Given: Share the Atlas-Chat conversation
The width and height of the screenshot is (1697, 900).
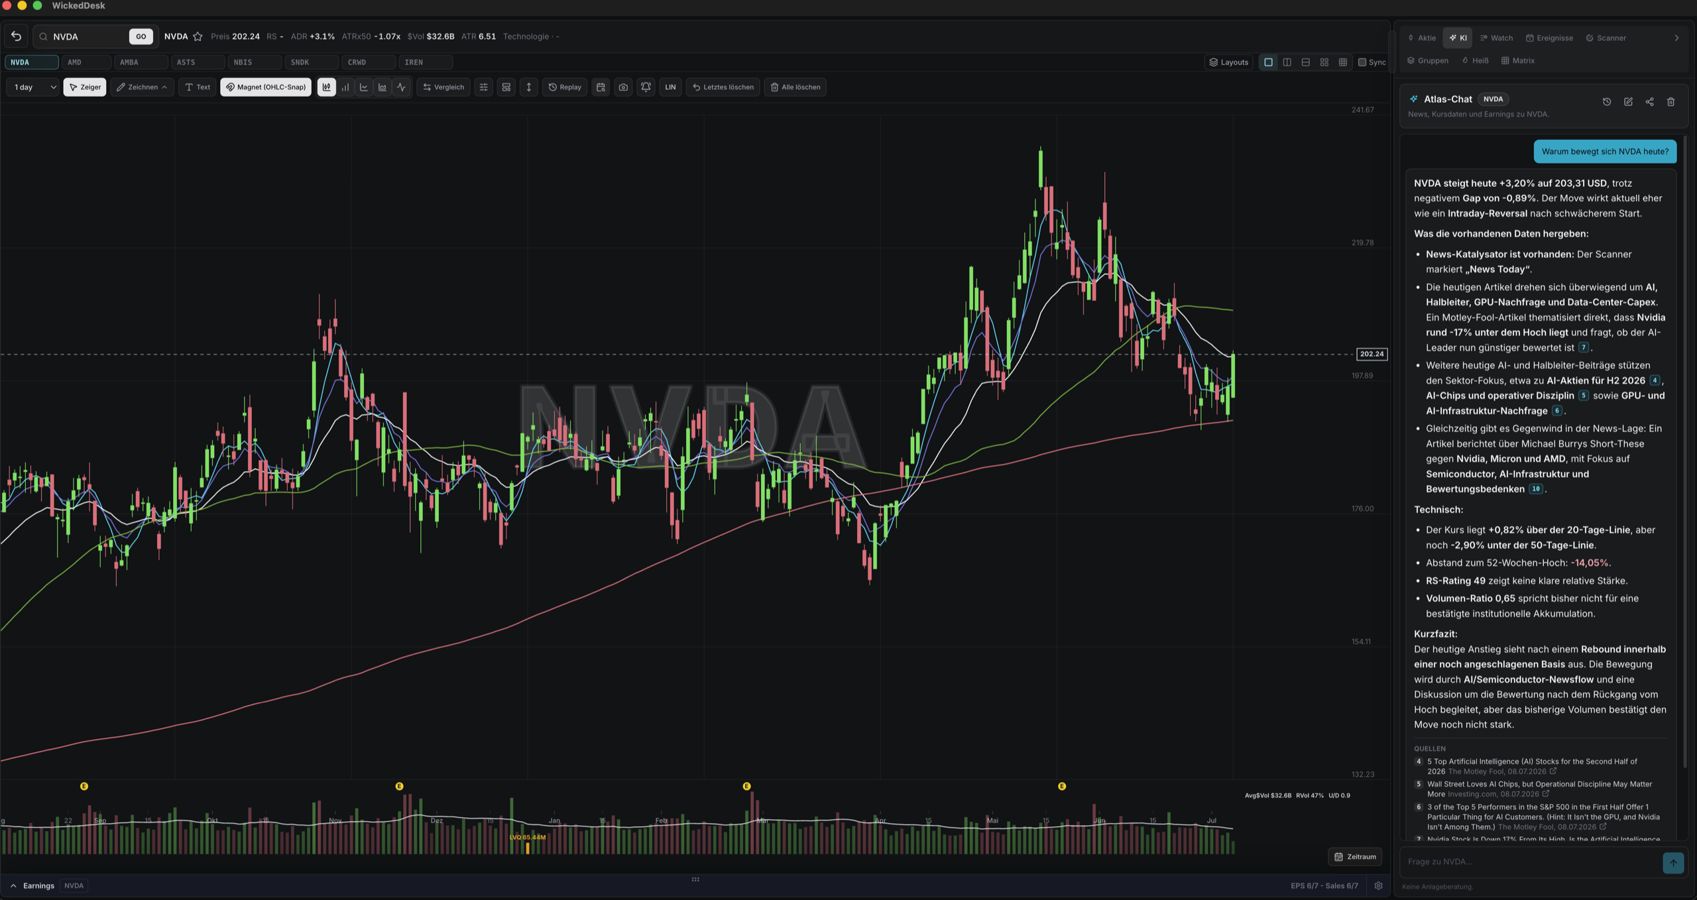Looking at the screenshot, I should [1649, 101].
